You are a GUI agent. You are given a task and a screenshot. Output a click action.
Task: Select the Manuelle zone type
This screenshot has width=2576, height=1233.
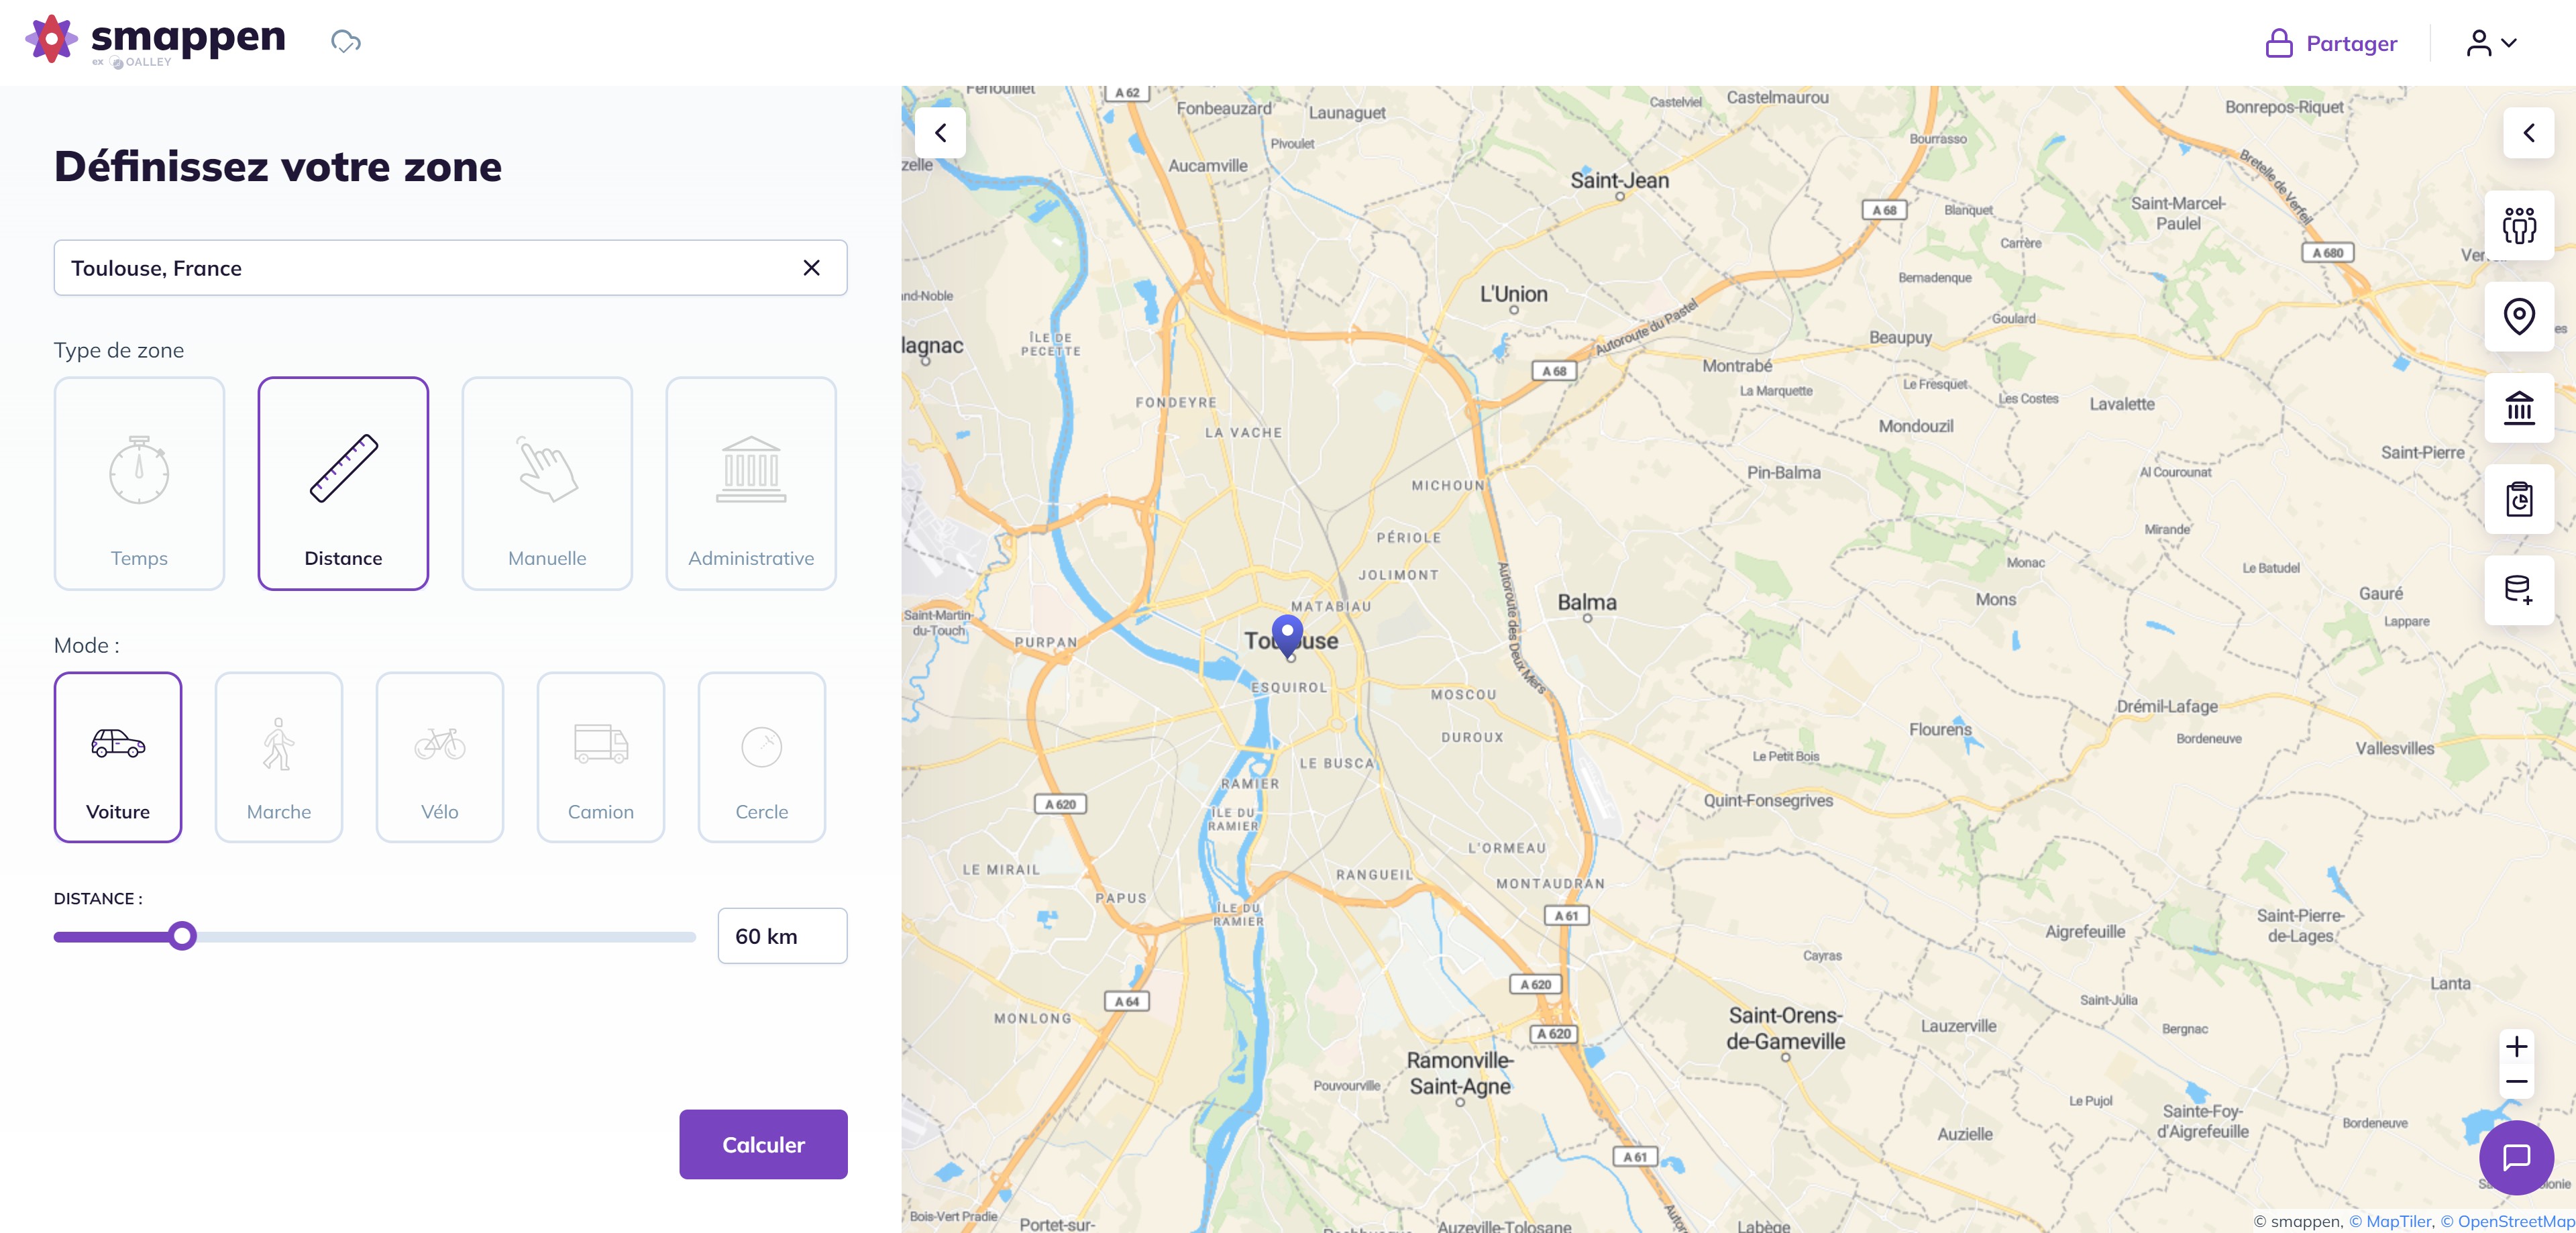[x=547, y=484]
